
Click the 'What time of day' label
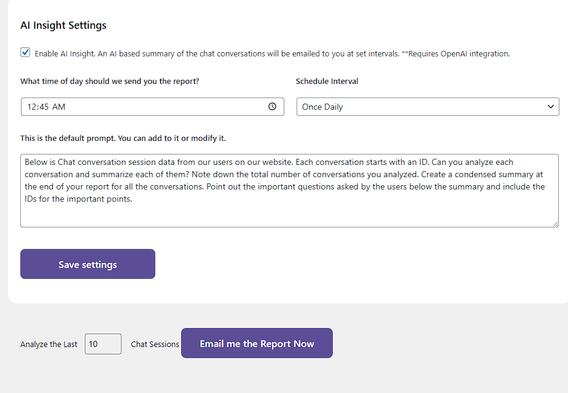tap(109, 81)
